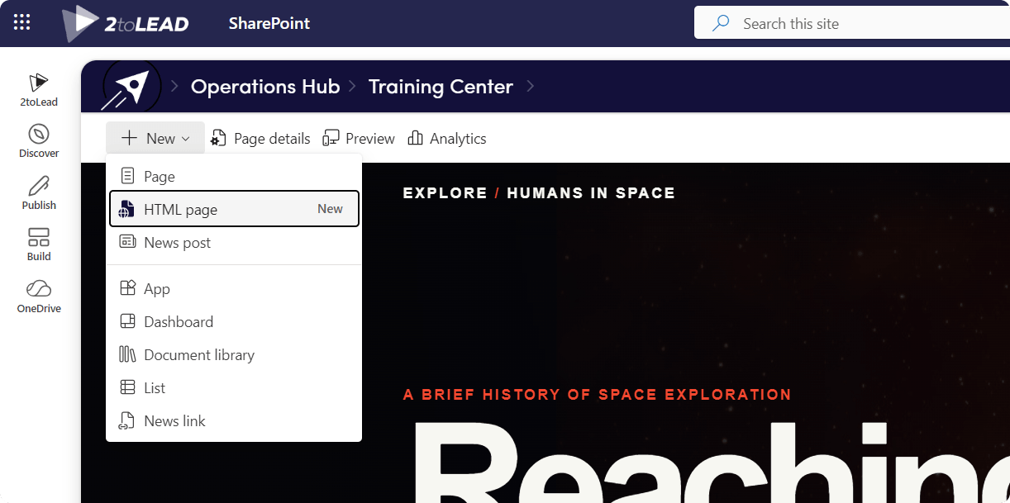The height and width of the screenshot is (503, 1010).
Task: Click the Page document icon in menu
Action: click(127, 176)
